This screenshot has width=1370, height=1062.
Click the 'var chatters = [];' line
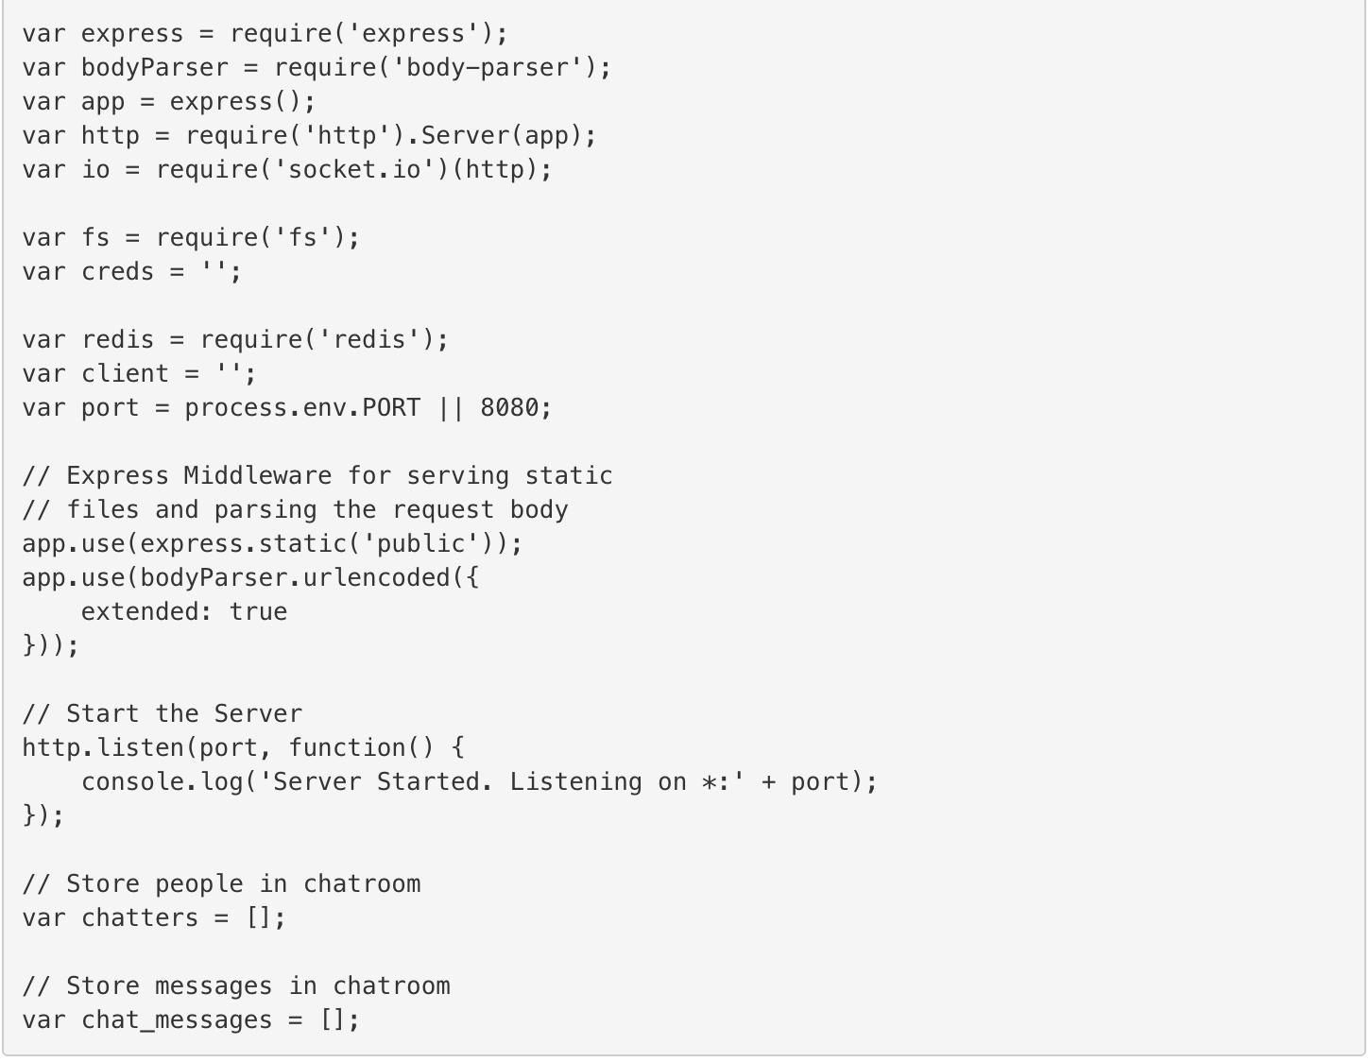154,918
